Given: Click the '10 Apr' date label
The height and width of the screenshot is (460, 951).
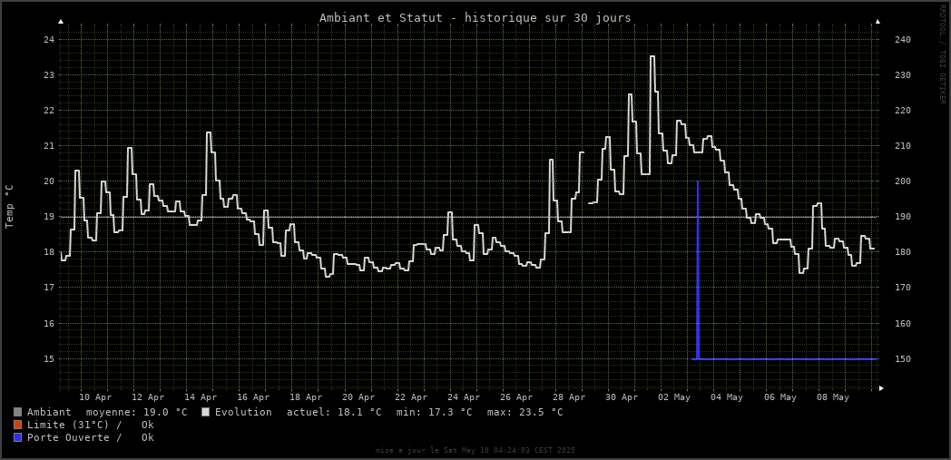Looking at the screenshot, I should (x=96, y=397).
